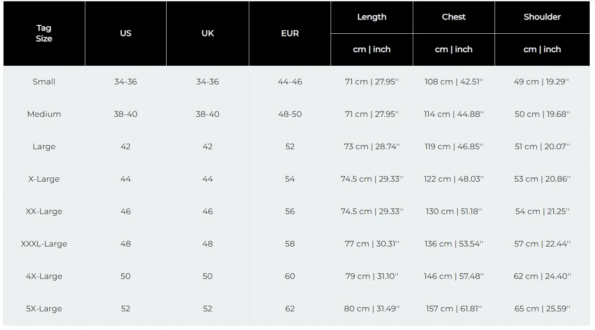Click the 73 cm length measurement cell

(372, 147)
